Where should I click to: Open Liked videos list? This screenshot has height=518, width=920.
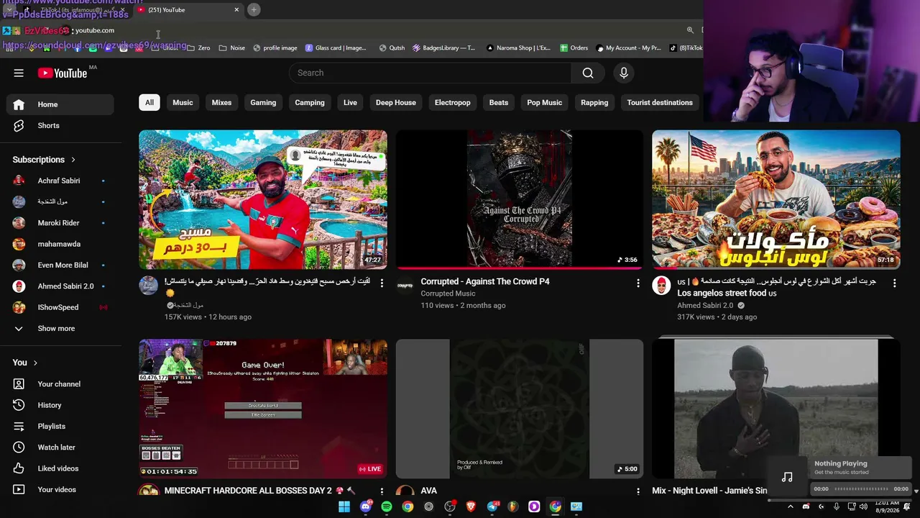click(60, 468)
